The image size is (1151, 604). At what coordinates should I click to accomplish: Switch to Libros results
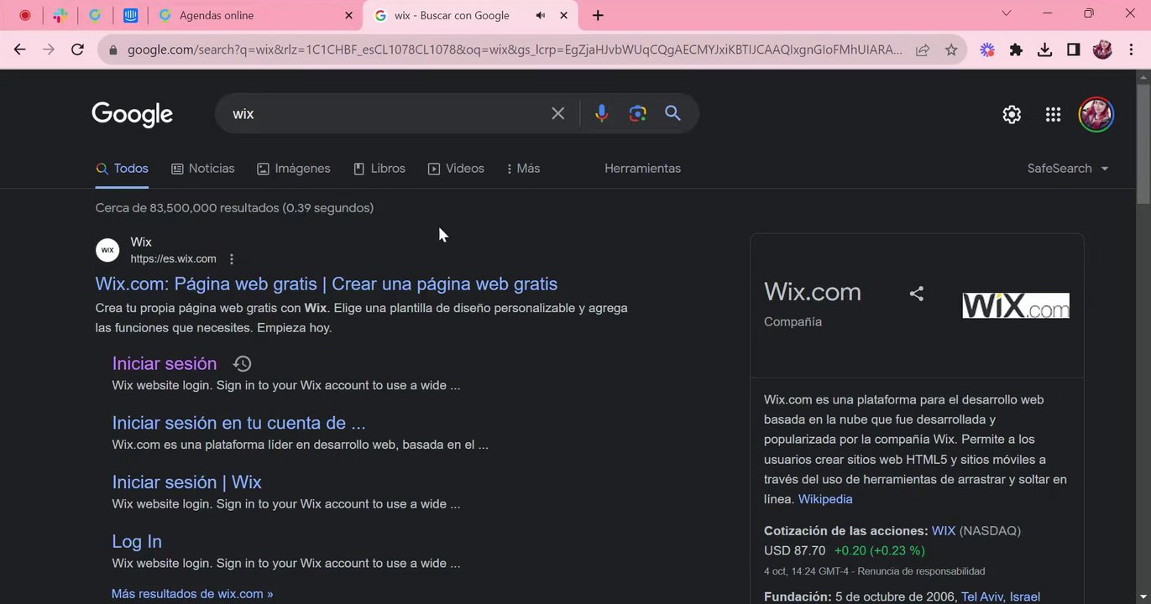[379, 169]
